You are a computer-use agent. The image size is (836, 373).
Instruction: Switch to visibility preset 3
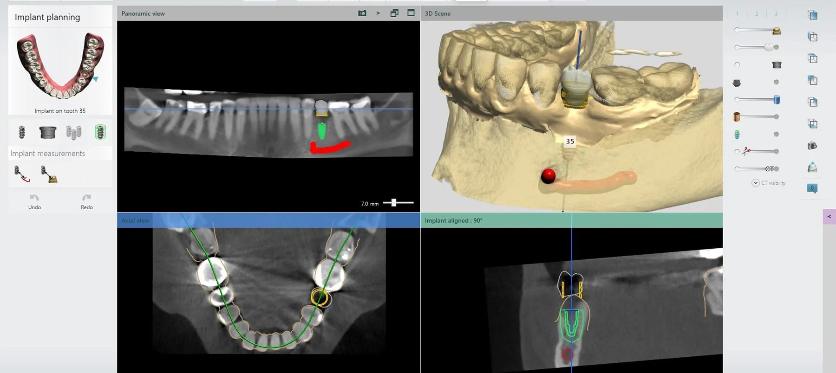(776, 14)
